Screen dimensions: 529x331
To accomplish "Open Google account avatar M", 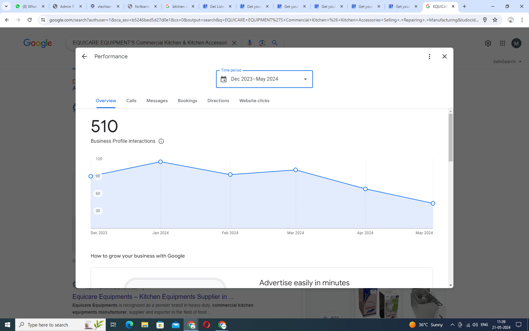I will (x=516, y=43).
